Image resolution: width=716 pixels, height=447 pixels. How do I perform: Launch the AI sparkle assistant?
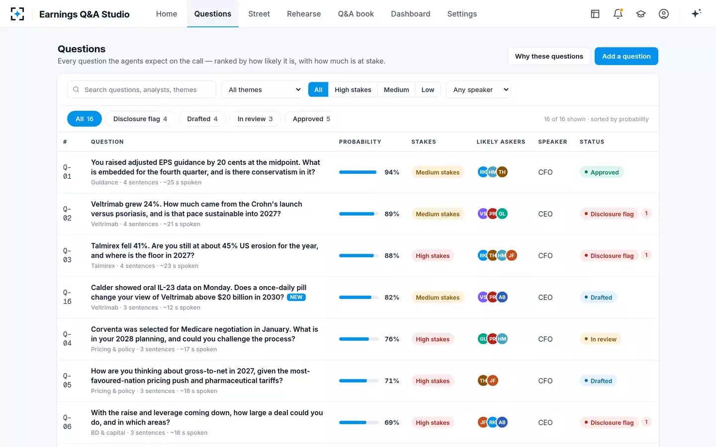[x=696, y=13]
